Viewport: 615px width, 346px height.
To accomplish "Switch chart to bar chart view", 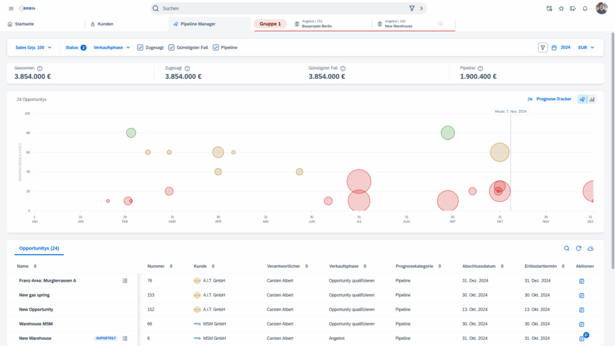I will [589, 99].
